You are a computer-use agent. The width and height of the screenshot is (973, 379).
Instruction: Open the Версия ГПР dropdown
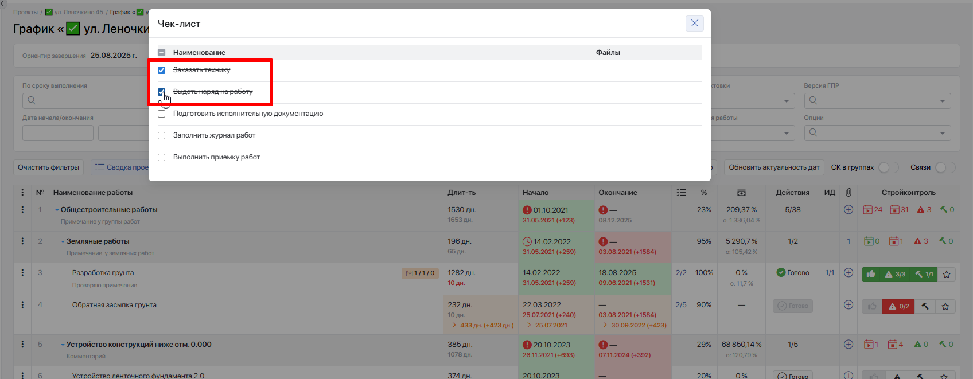tap(877, 101)
